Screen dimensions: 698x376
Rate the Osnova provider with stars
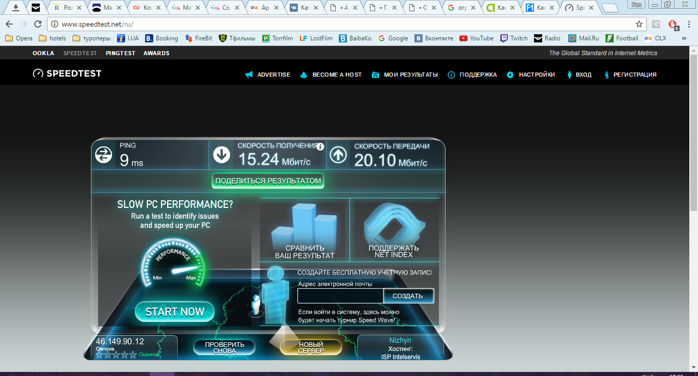[x=116, y=355]
